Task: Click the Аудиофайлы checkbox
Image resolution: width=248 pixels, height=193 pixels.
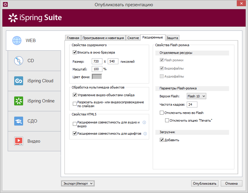Action: (x=162, y=76)
